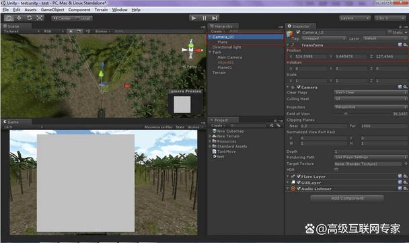Screen dimensions: 409x243
Task: Toggle scene audio speaker icon
Action: (87, 31)
